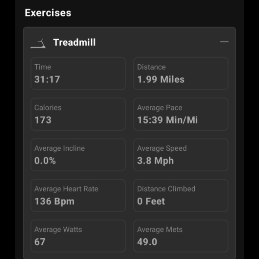Image resolution: width=259 pixels, height=259 pixels.
Task: Tap the Average Mets card
Action: point(181,236)
